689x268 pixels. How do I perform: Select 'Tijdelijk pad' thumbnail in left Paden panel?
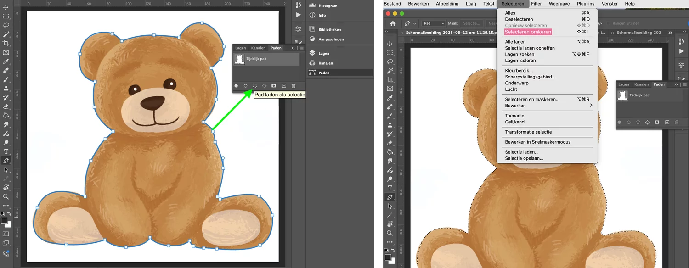[239, 59]
